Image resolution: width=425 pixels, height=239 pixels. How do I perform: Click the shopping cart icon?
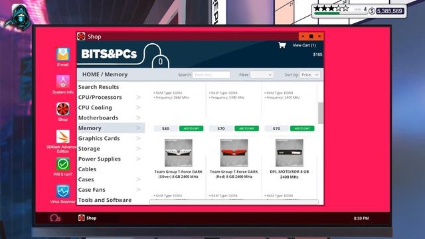(282, 45)
